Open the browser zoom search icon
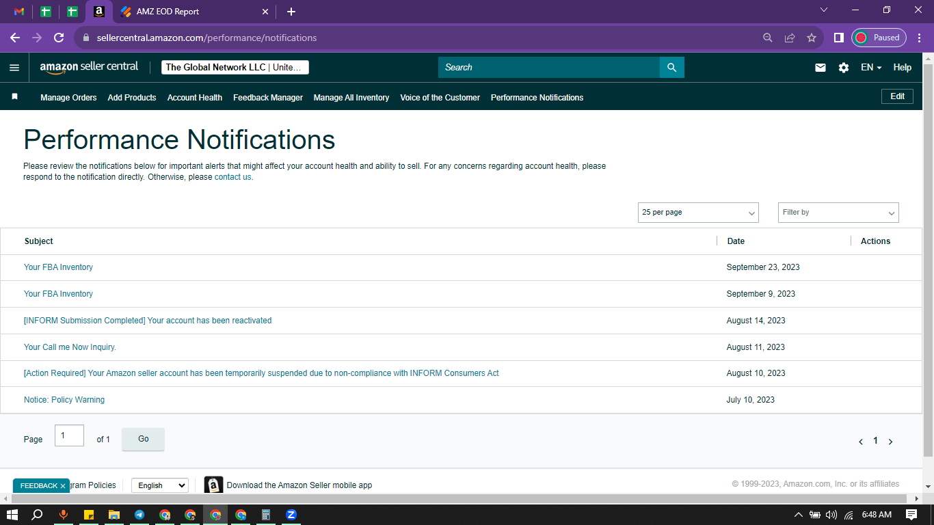 point(768,38)
